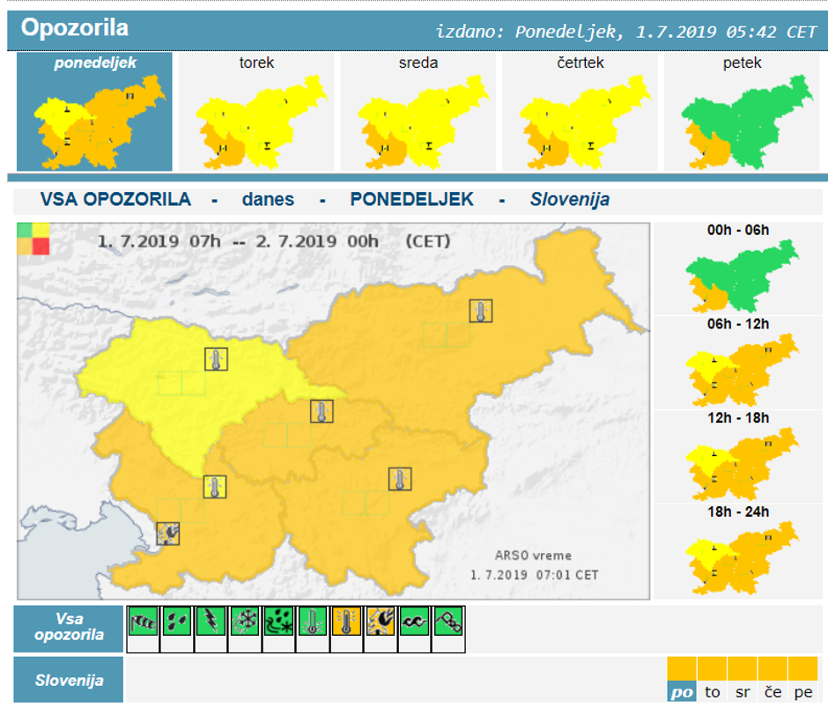The width and height of the screenshot is (828, 715).
Task: Show the 12h - 18h interval map
Action: pyautogui.click(x=738, y=457)
